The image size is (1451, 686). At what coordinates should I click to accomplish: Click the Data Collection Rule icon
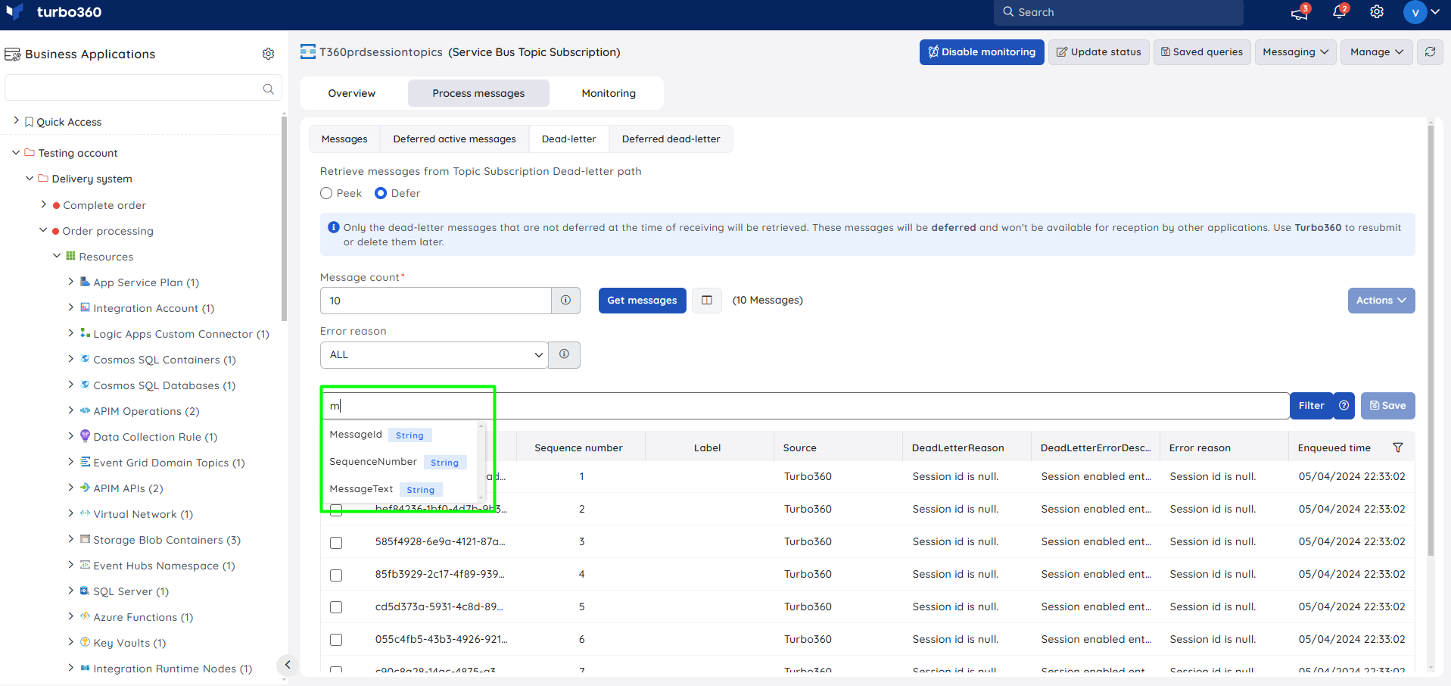(85, 436)
